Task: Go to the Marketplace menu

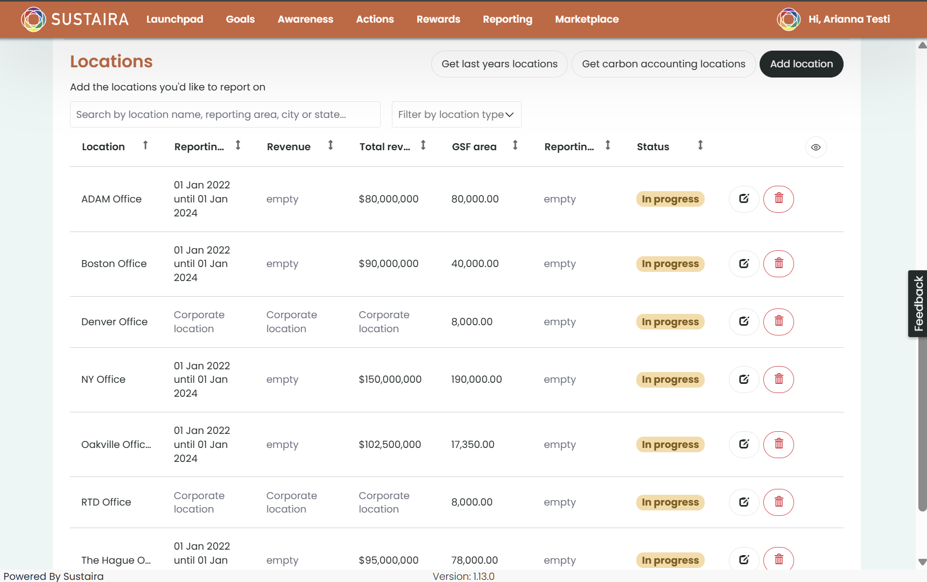Action: (x=587, y=19)
